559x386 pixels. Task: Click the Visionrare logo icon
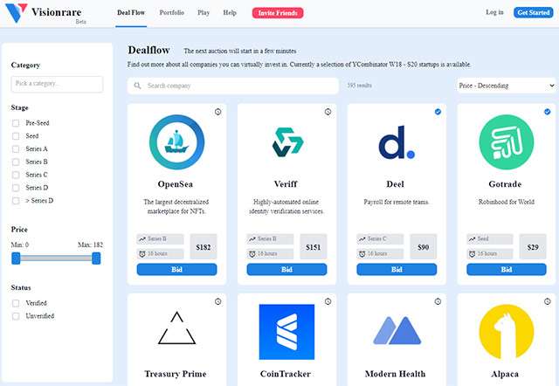14,15
